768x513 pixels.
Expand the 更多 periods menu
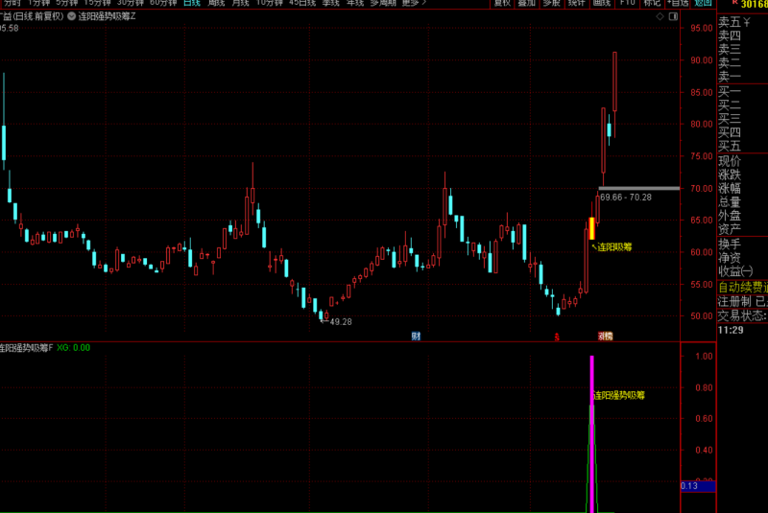(x=415, y=3)
